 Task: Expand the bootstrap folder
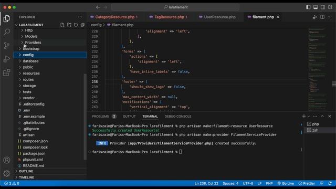(x=50, y=49)
